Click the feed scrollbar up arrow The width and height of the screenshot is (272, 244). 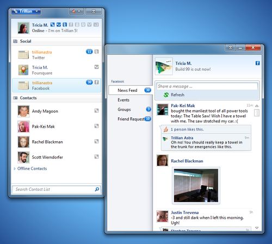(x=257, y=106)
